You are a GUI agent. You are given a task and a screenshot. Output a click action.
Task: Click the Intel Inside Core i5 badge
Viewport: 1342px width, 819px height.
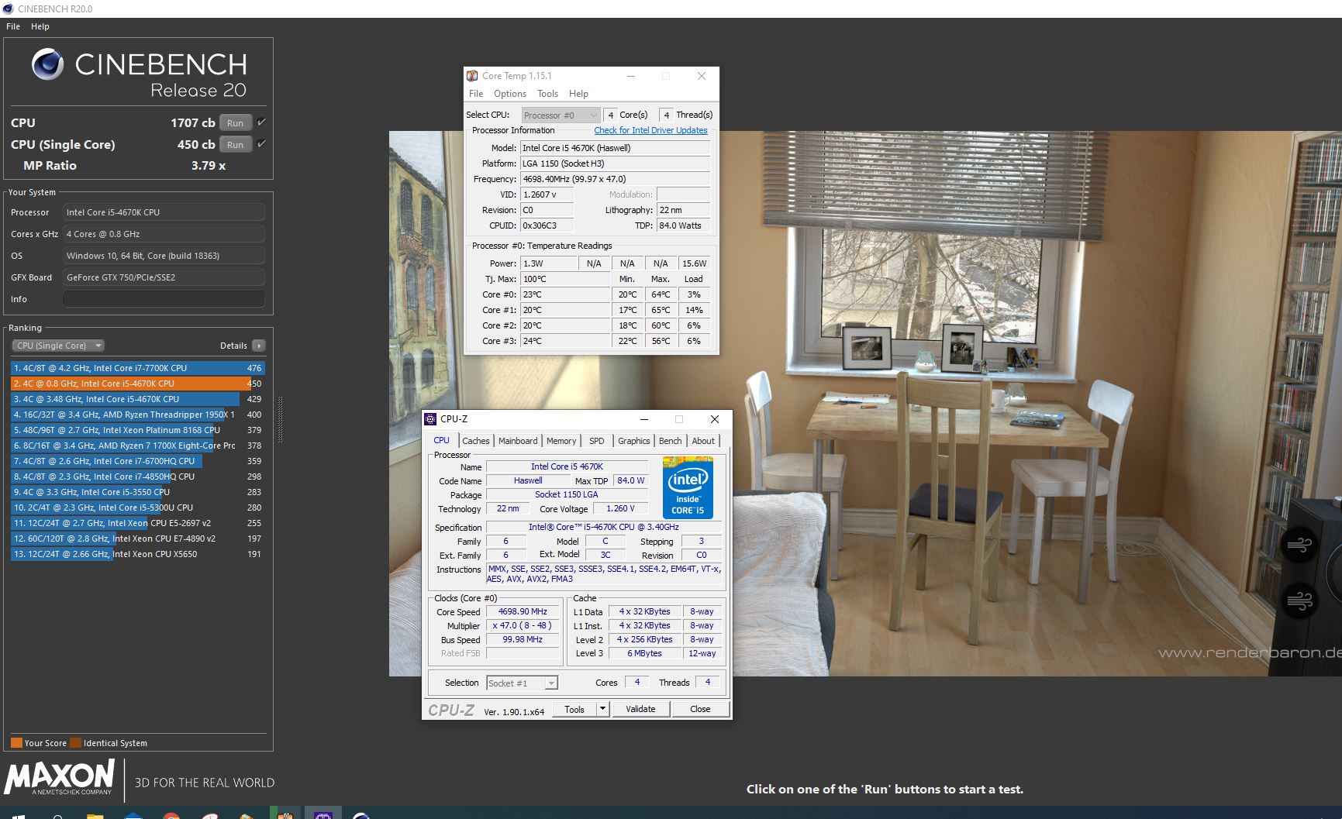pyautogui.click(x=688, y=487)
